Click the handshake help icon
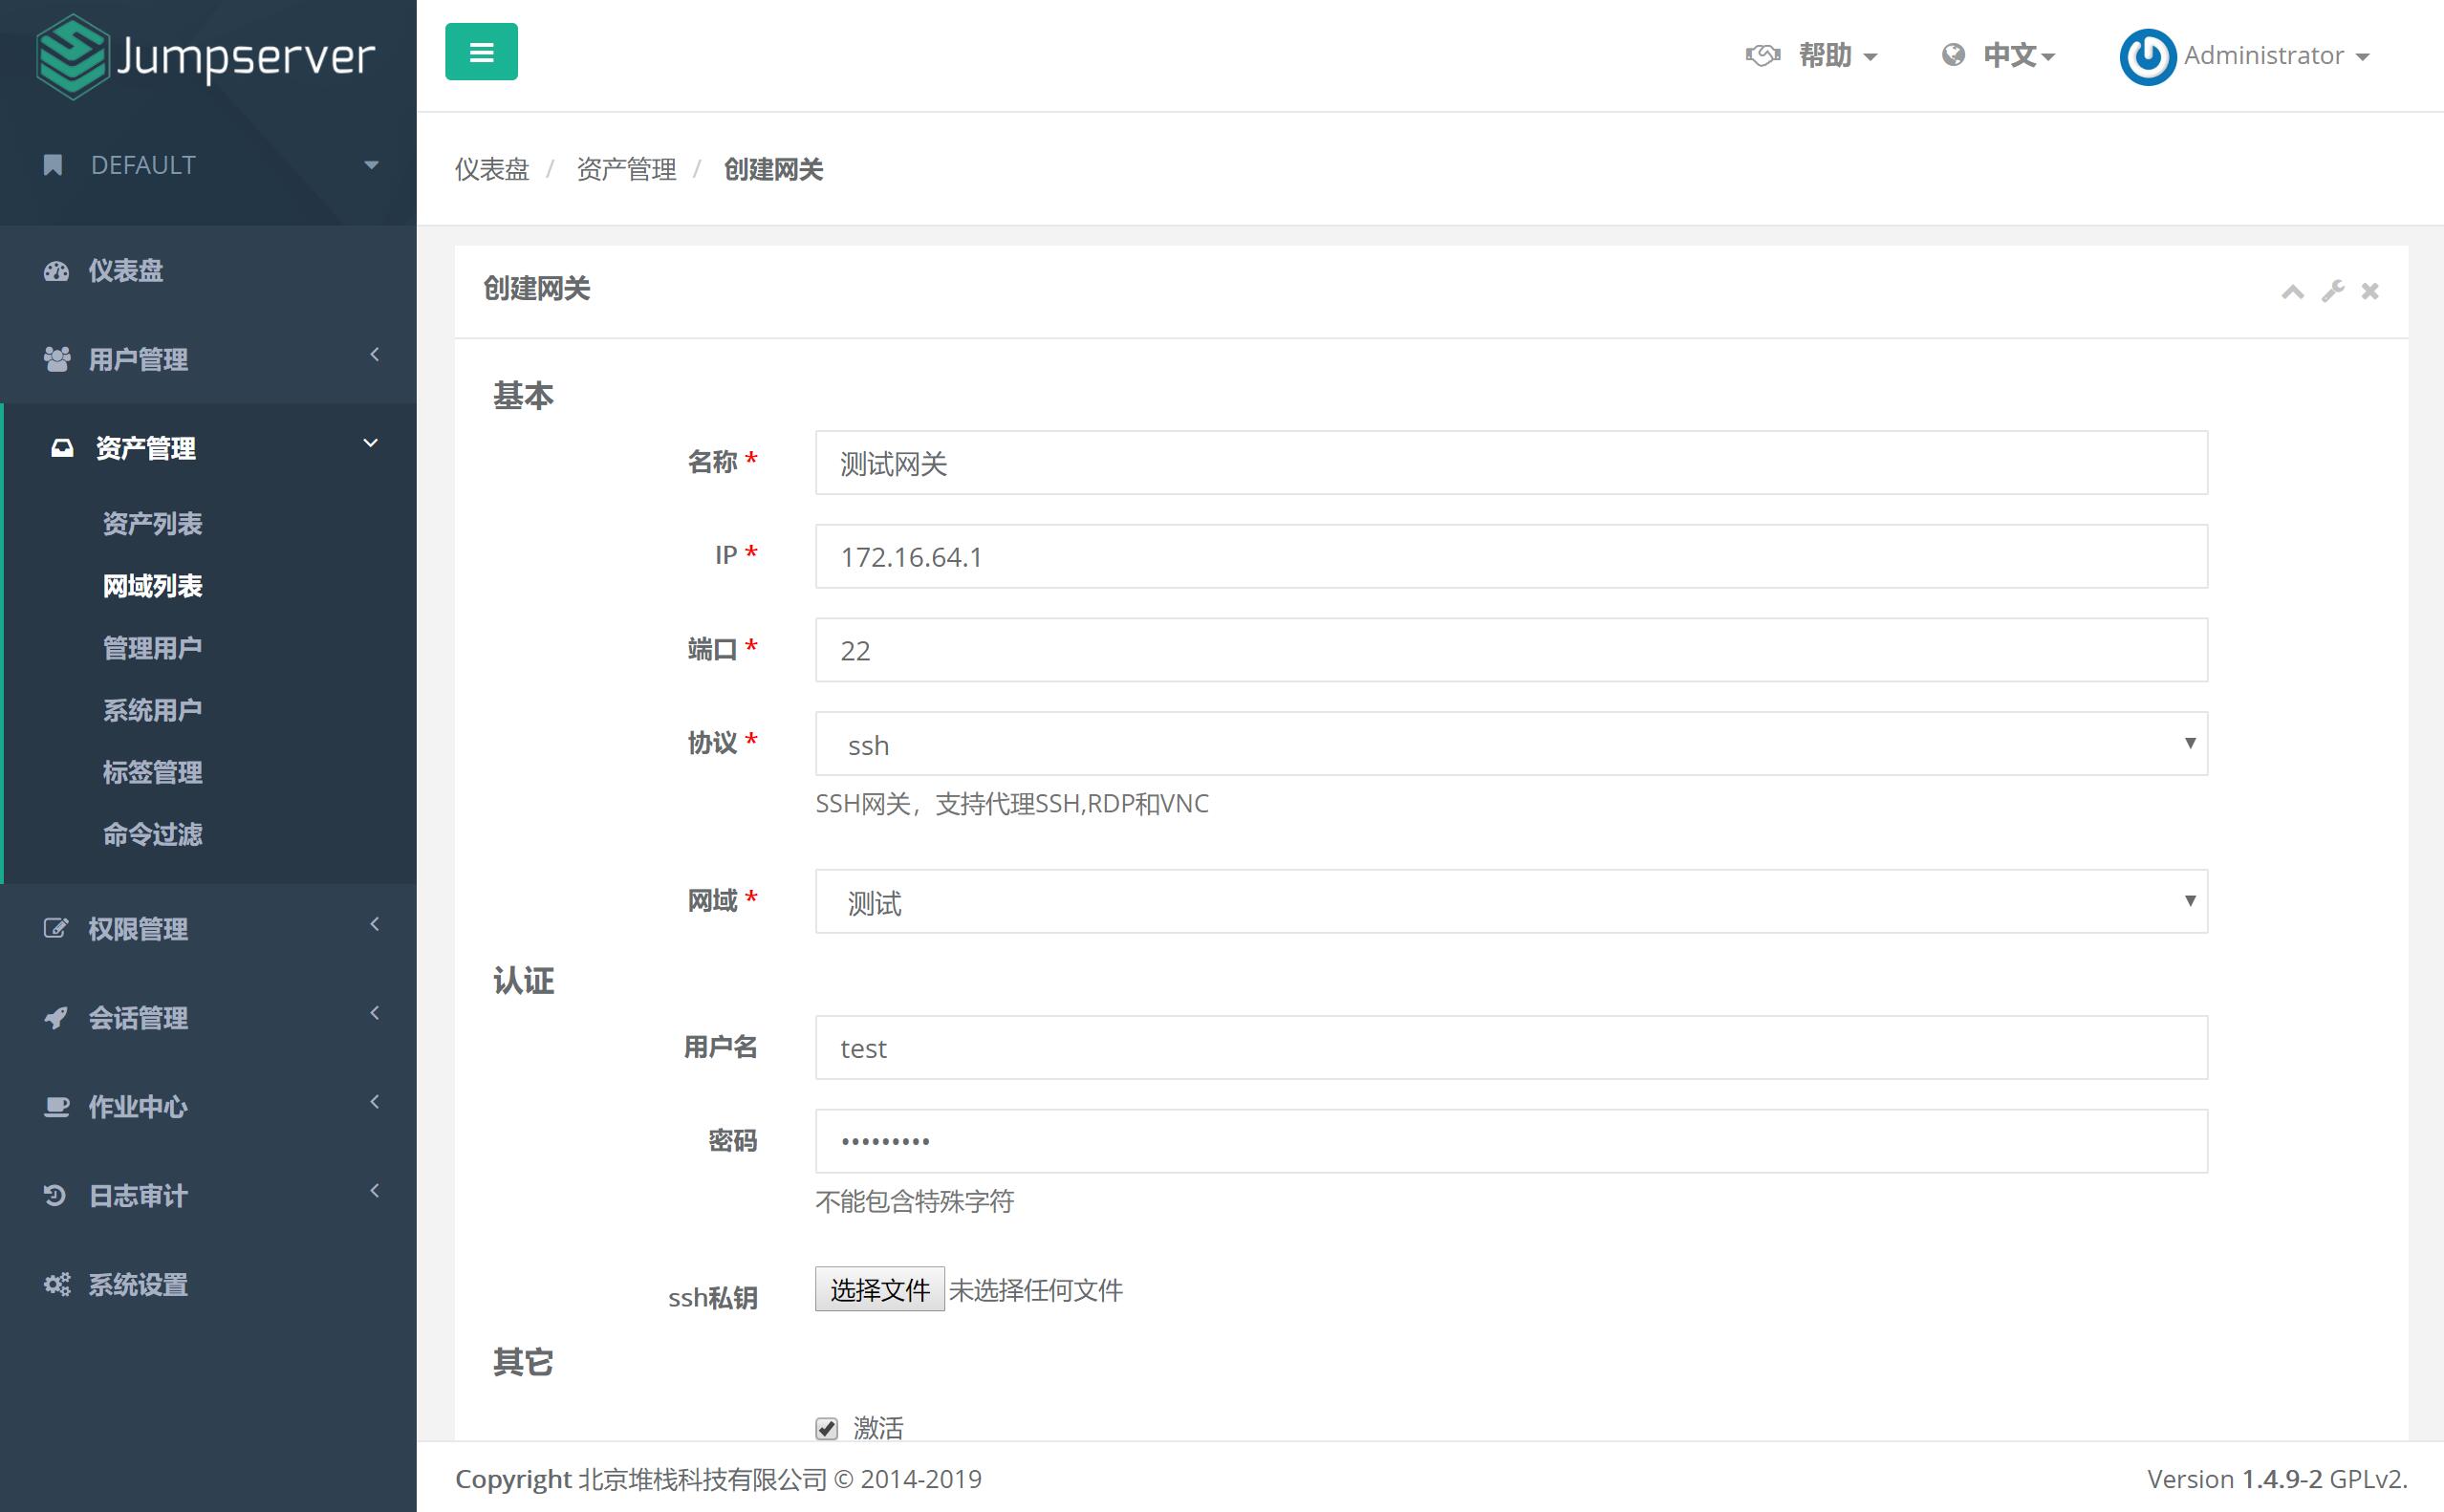 1762,55
